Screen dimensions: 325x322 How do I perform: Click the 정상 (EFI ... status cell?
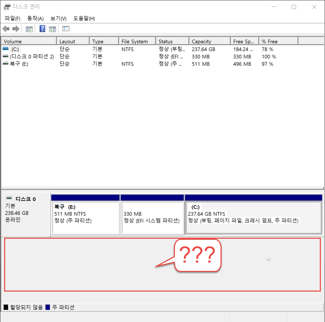171,56
